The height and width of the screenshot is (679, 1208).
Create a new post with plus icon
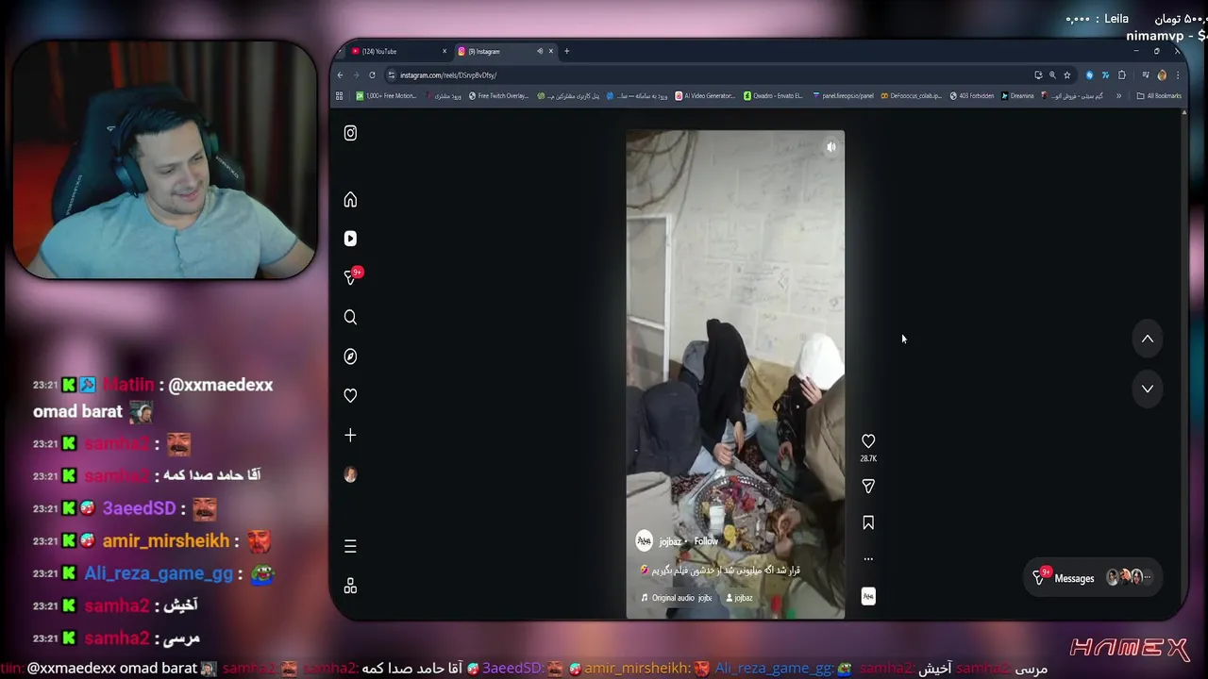(x=350, y=435)
